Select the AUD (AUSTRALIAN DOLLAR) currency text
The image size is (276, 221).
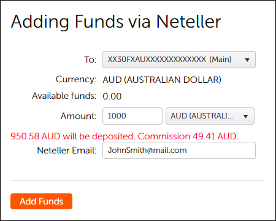pos(162,80)
